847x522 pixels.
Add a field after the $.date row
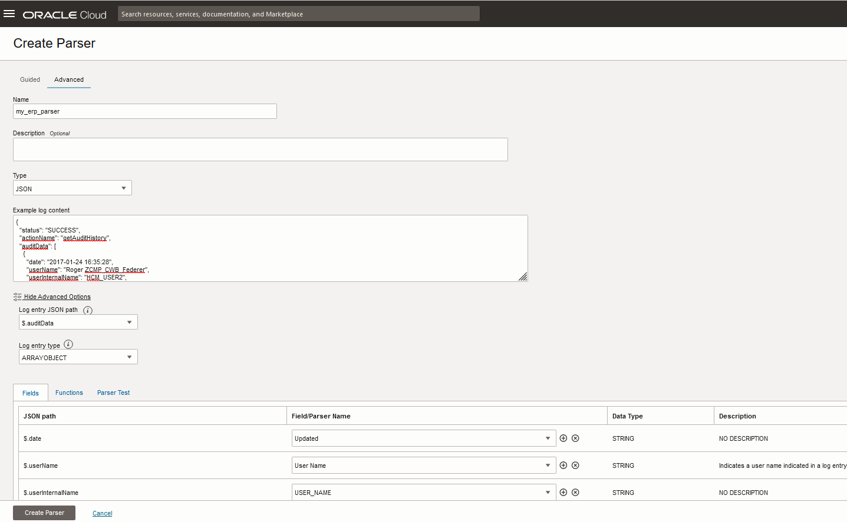[x=563, y=438]
